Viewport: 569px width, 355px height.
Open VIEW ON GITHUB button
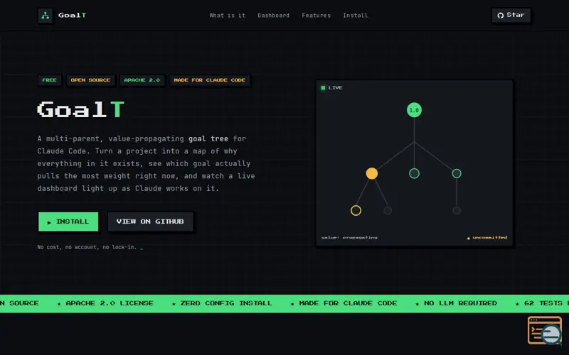coord(150,222)
